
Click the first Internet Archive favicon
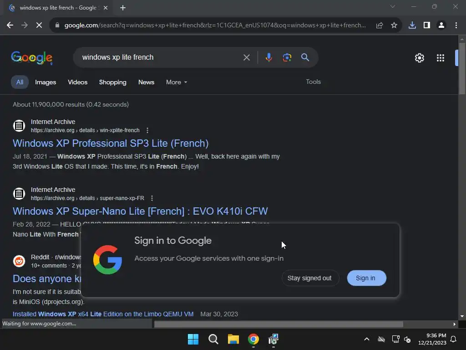click(x=19, y=126)
